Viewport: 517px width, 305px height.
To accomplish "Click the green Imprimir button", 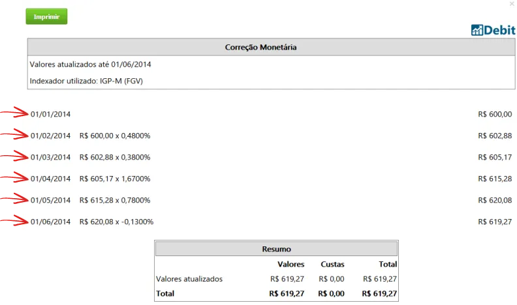I will [x=46, y=16].
